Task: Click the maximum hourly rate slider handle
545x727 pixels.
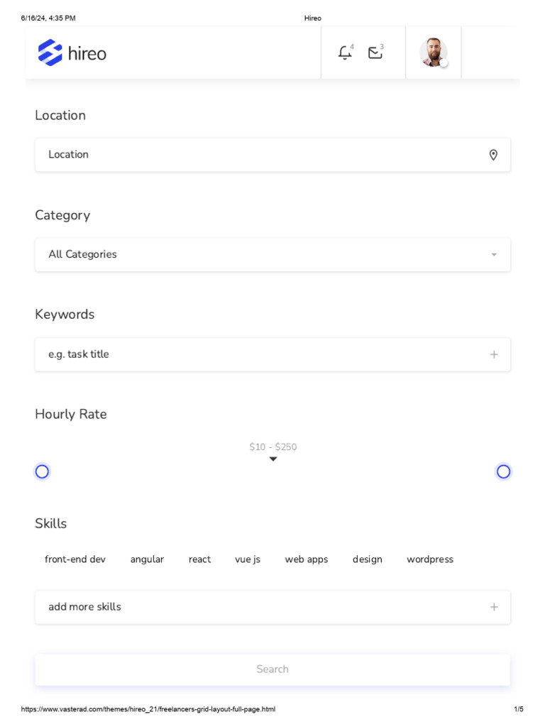Action: [503, 471]
